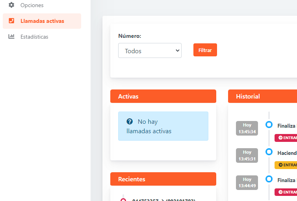
Task: Click the blue timeline marker at 13:45:34
Action: [x=269, y=125]
